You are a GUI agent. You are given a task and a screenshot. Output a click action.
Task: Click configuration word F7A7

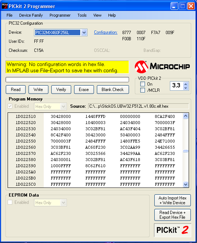(155, 33)
